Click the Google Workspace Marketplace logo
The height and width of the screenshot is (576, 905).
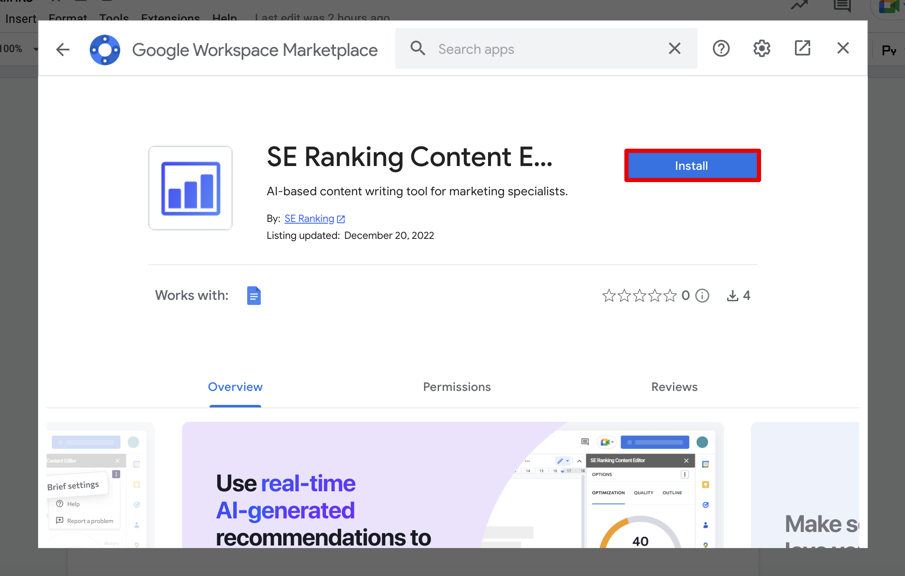105,50
